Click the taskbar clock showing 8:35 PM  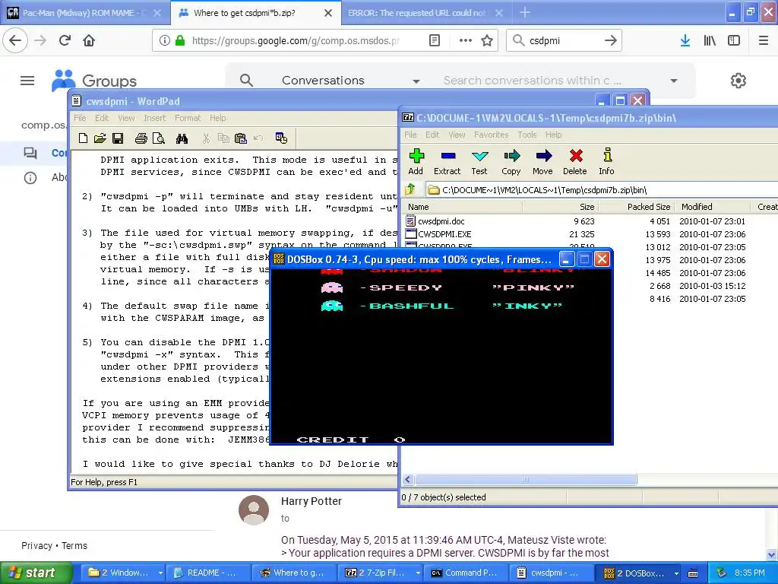tap(750, 573)
